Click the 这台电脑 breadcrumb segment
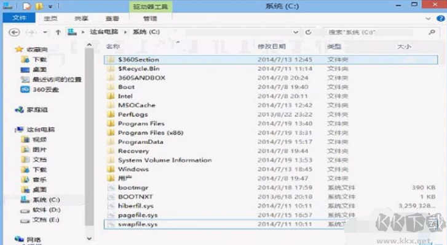 pyautogui.click(x=104, y=32)
